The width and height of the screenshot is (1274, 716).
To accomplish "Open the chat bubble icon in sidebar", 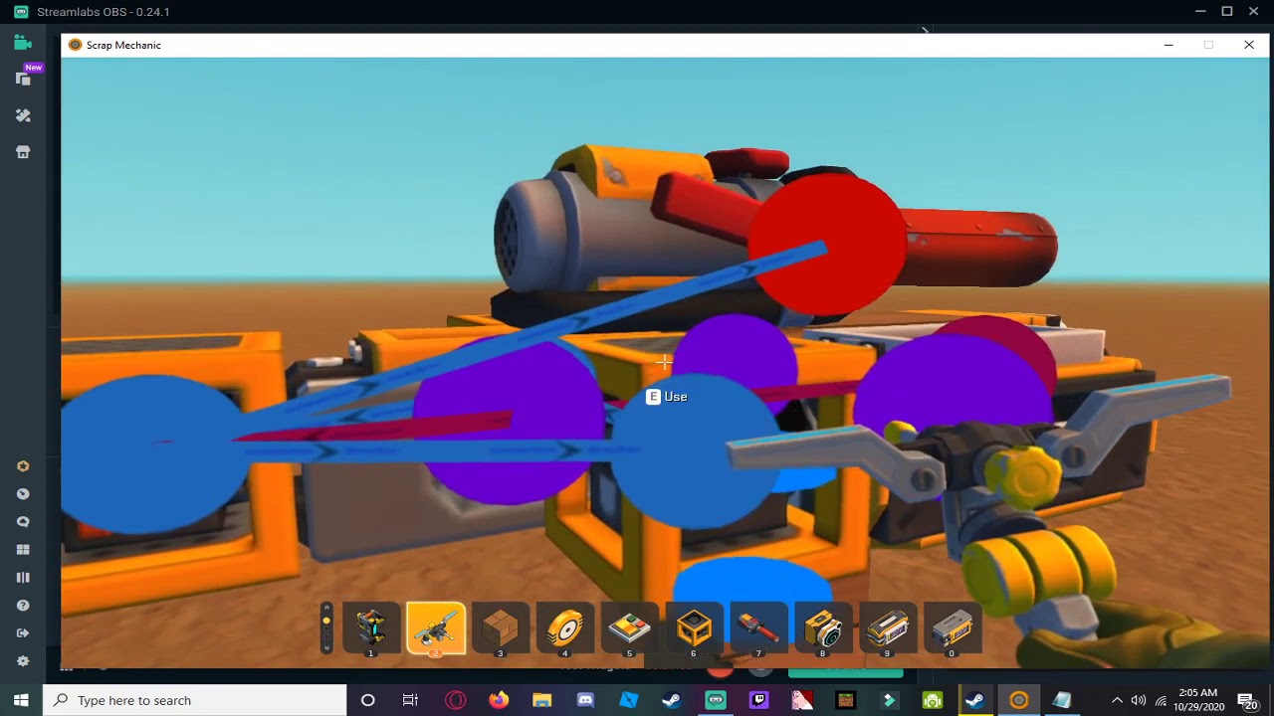I will pyautogui.click(x=23, y=521).
